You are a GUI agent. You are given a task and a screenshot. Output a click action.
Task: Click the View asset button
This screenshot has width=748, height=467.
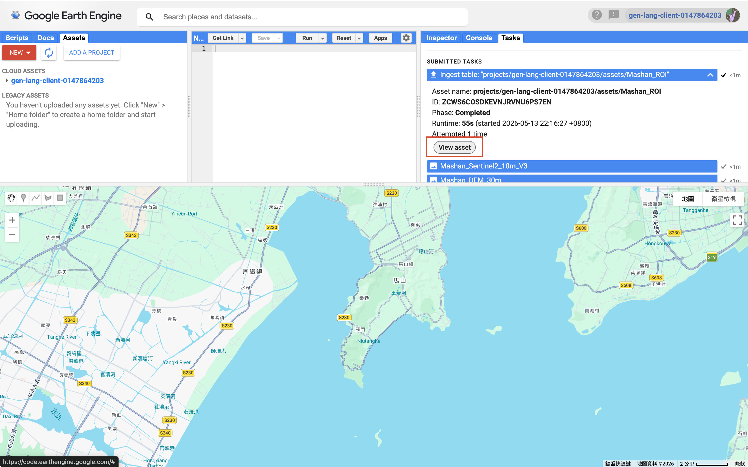454,147
